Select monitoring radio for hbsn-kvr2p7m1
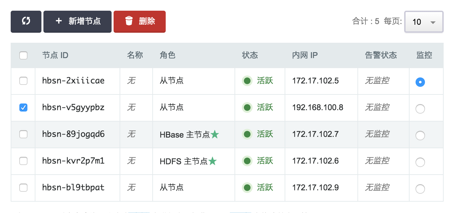 coord(420,162)
